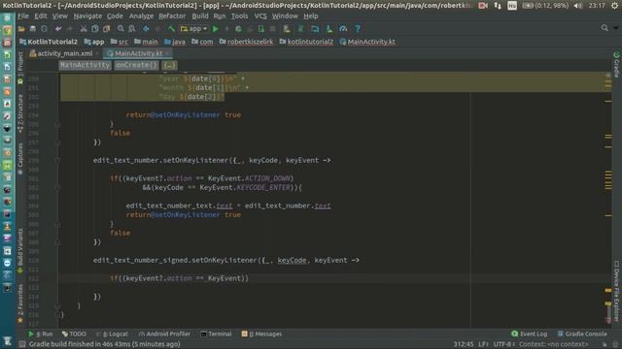Click the profiler gauge toolbar icon
The height and width of the screenshot is (349, 622).
click(x=343, y=29)
